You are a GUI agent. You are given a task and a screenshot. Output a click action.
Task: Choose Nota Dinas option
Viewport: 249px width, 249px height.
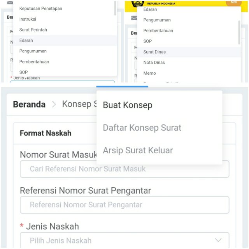click(154, 62)
